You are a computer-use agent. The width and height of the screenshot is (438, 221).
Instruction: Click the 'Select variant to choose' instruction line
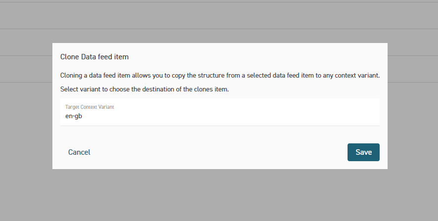tap(145, 89)
